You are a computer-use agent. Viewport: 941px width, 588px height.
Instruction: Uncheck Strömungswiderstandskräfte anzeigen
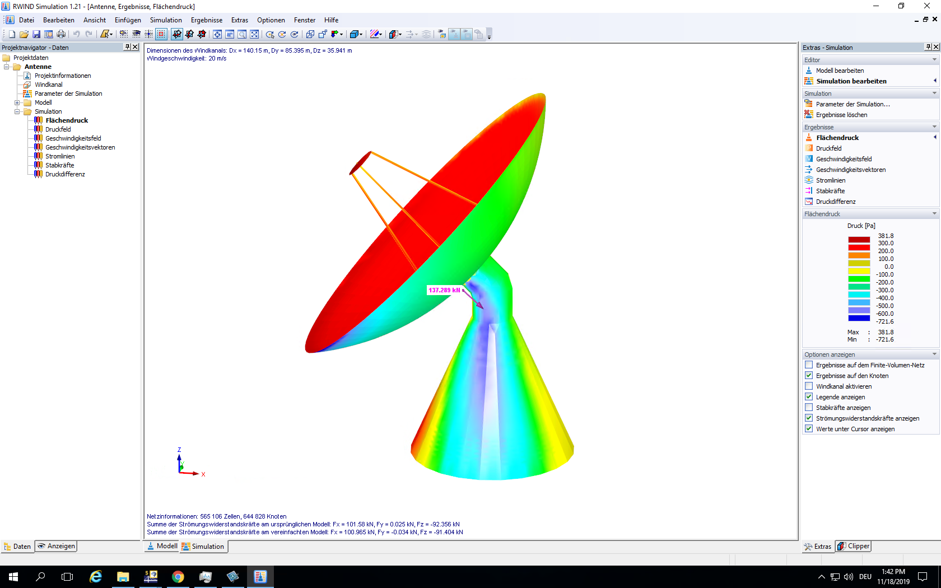[809, 418]
